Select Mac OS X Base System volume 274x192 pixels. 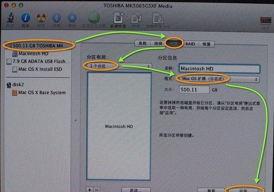(x=39, y=93)
